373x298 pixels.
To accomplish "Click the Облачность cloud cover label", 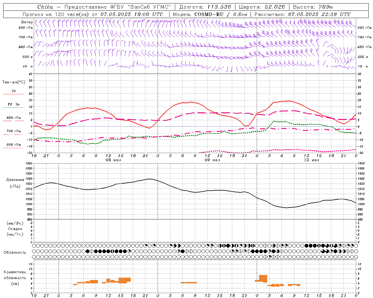I will (x=15, y=252).
